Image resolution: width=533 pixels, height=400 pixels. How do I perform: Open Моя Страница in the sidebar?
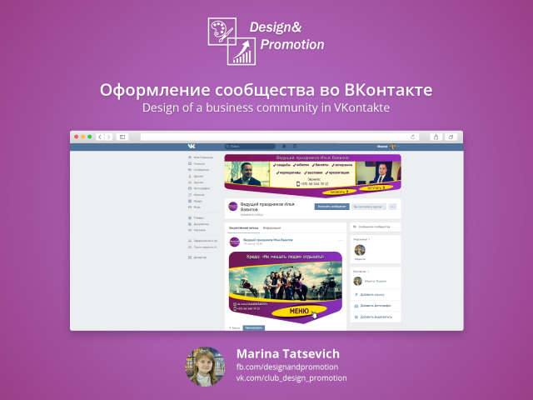click(x=201, y=157)
